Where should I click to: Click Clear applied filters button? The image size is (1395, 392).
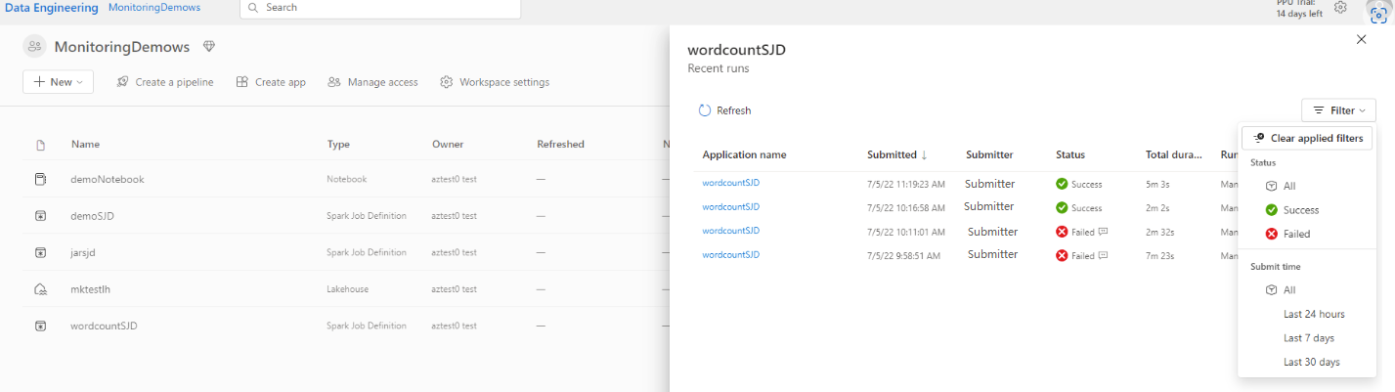click(x=1307, y=138)
